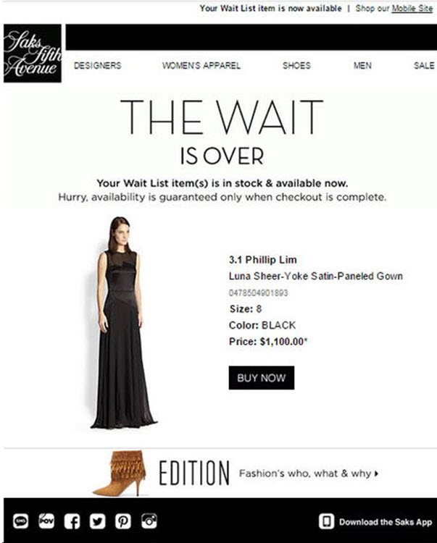Click the fringed suede boot Edition image

coord(120,473)
